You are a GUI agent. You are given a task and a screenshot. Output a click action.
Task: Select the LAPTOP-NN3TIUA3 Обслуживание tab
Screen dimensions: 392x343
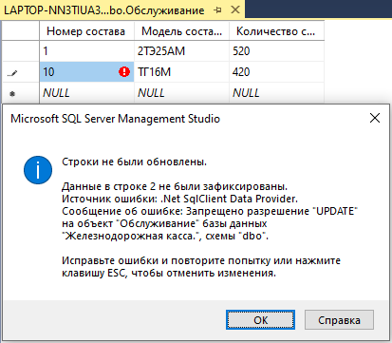104,10
